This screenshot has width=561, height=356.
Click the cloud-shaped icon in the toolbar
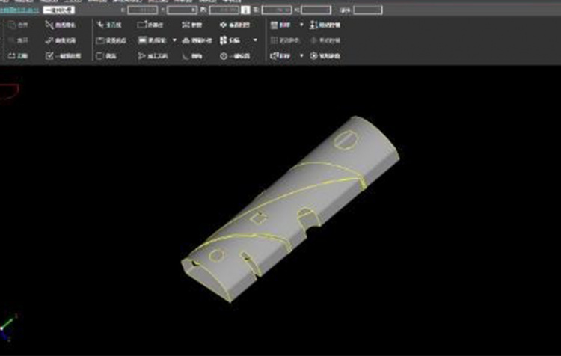coord(186,40)
